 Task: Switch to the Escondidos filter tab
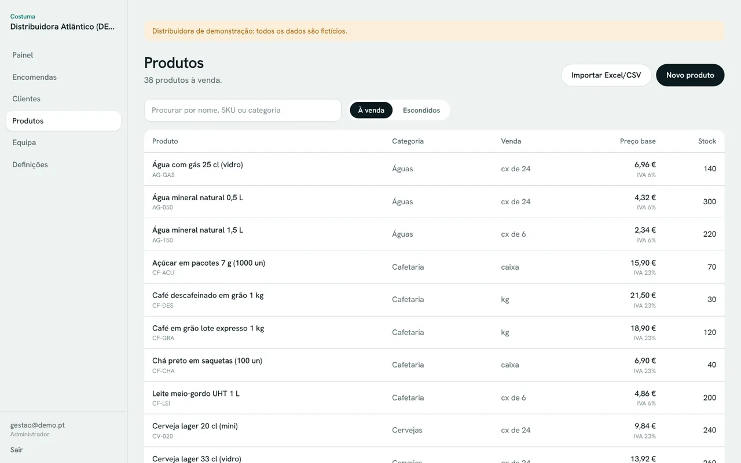(x=421, y=110)
